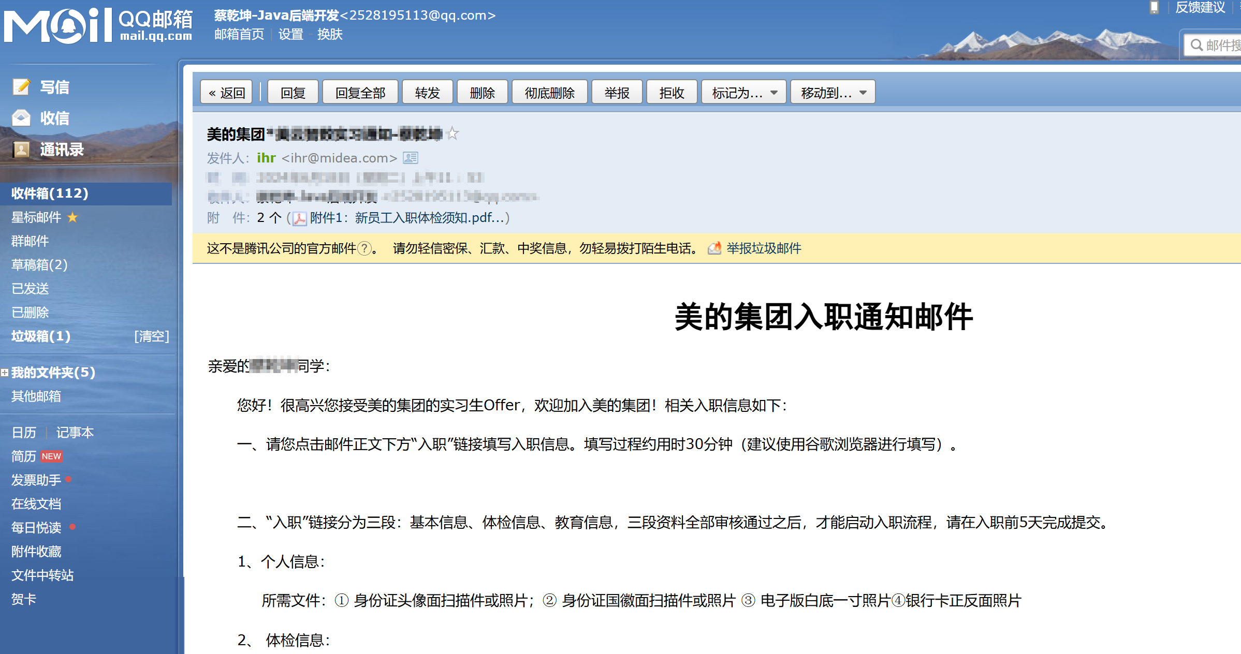1241x654 pixels.
Task: Click the receive mail envelope icon
Action: coord(21,118)
